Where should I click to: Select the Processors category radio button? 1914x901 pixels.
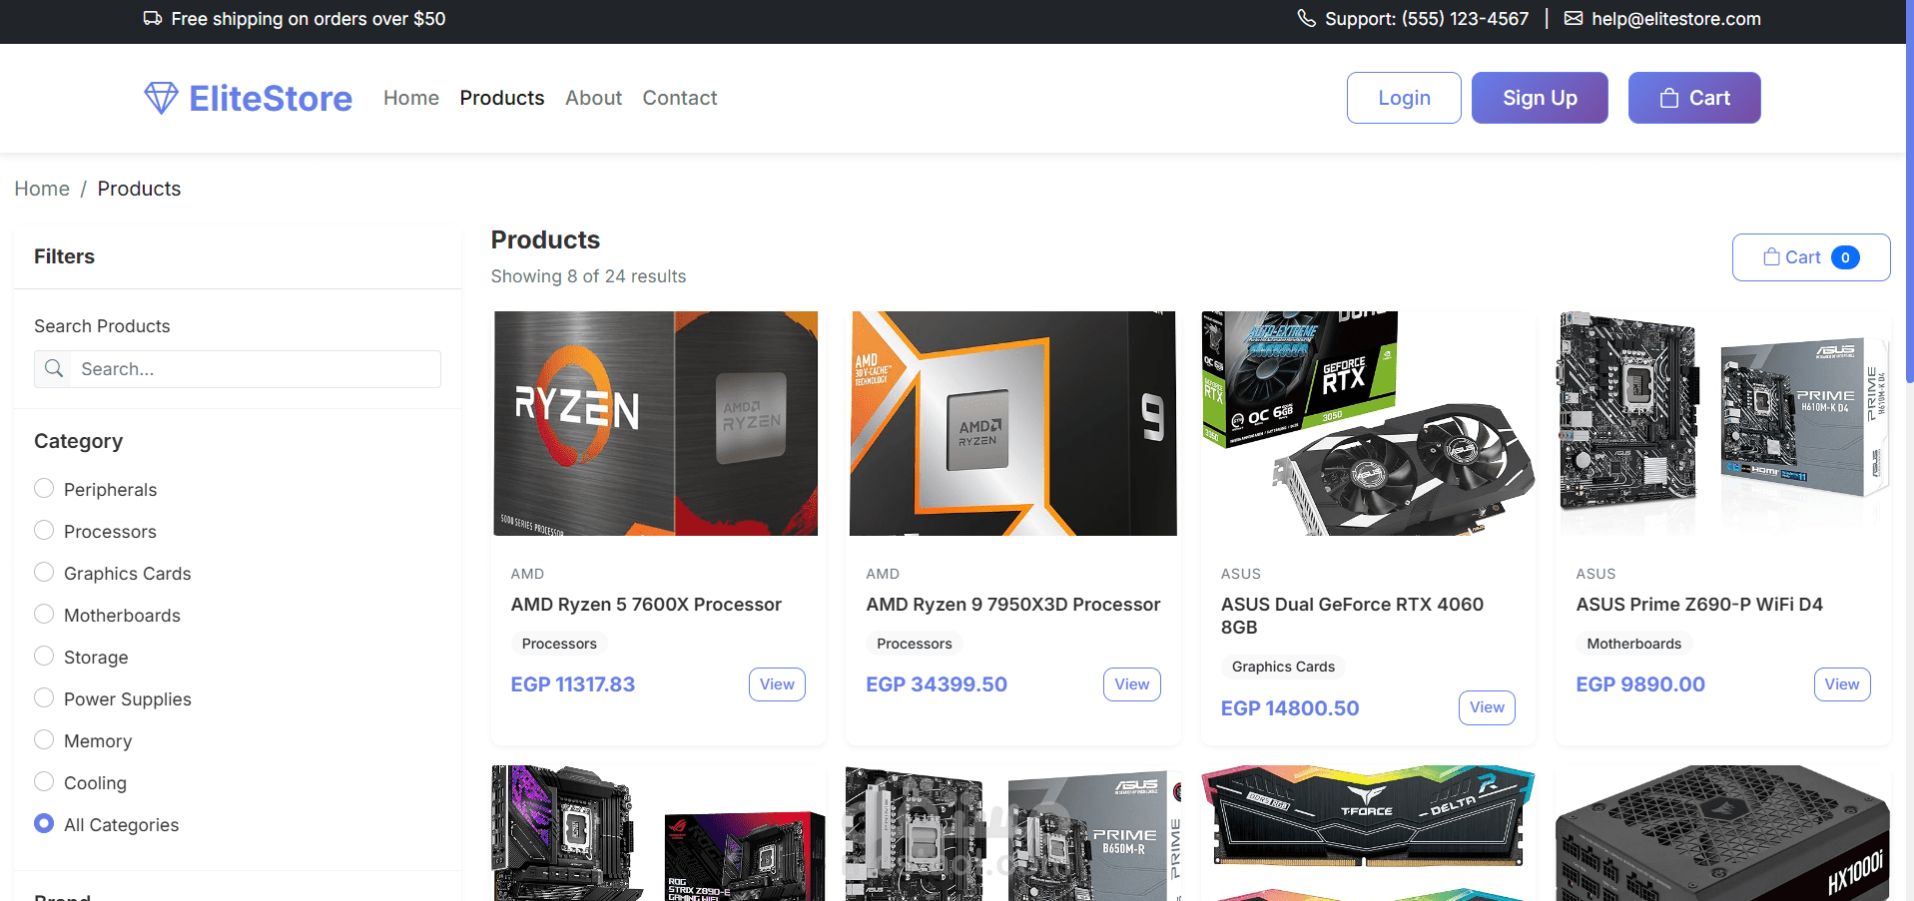pos(44,530)
